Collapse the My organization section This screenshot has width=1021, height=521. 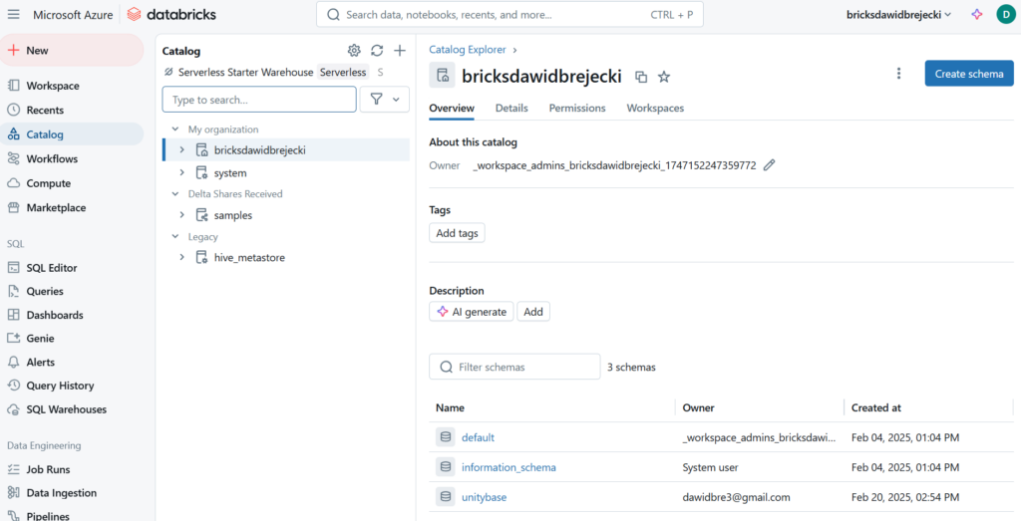click(175, 130)
